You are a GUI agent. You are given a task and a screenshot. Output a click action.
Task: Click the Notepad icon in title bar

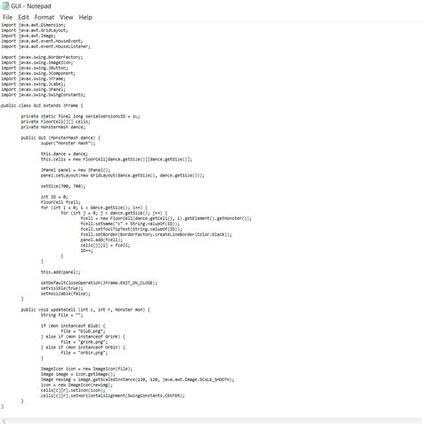pyautogui.click(x=5, y=6)
